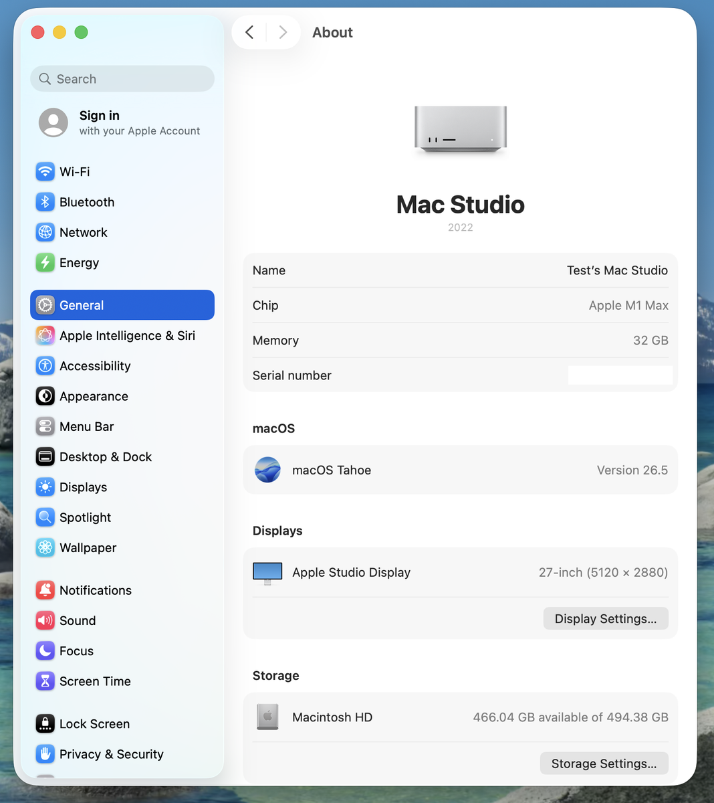Click the Menu Bar icon
Screen dimensions: 714x803
pos(45,426)
